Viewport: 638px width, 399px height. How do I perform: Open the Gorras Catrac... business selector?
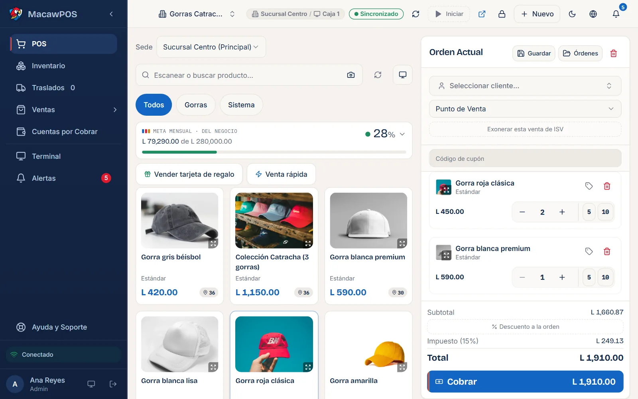197,14
